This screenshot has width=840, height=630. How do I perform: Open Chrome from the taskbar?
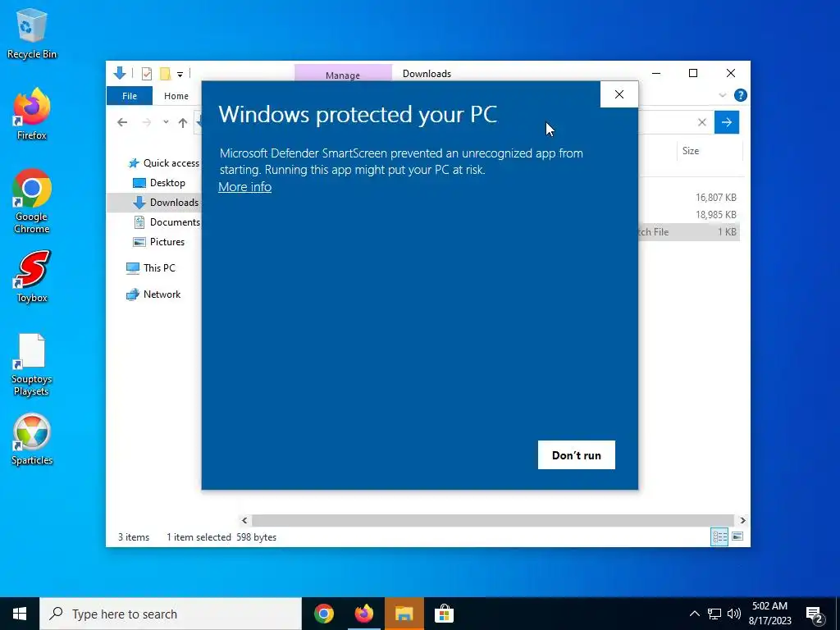(x=324, y=614)
